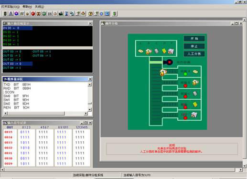
Task: Click the 开始 start button
Action: coord(194,39)
